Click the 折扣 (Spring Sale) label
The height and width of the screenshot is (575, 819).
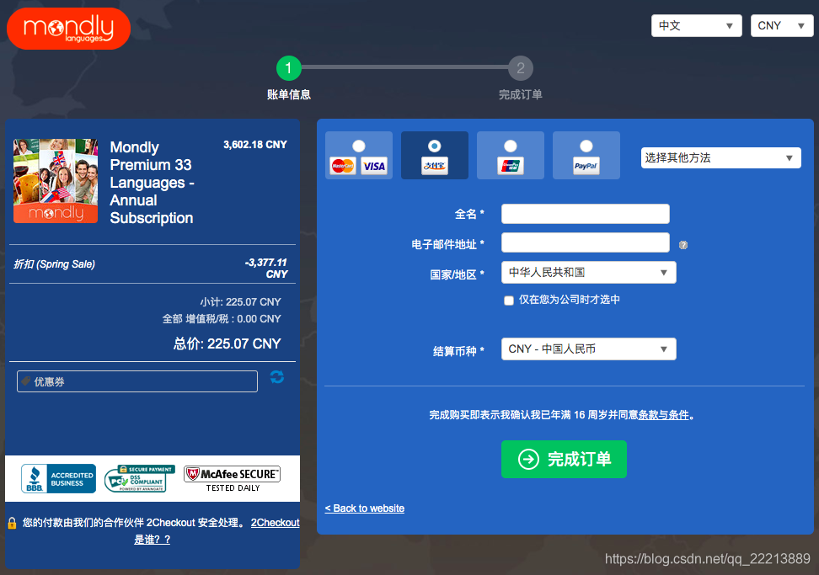(54, 264)
